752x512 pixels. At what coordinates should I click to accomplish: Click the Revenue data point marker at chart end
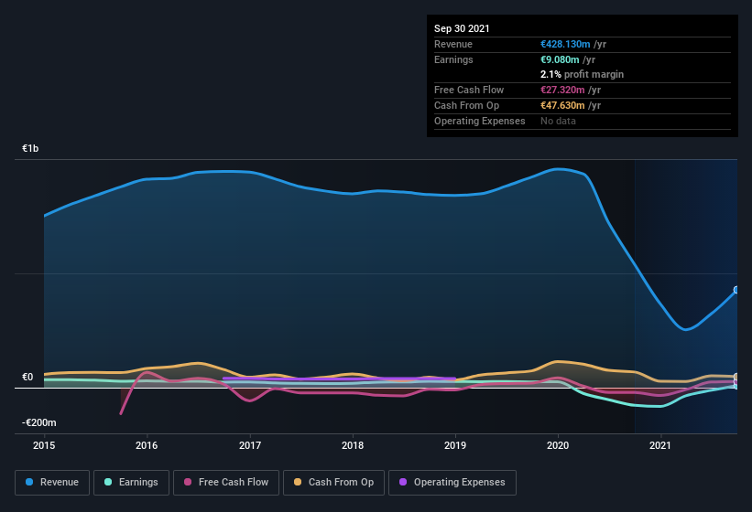pos(736,290)
